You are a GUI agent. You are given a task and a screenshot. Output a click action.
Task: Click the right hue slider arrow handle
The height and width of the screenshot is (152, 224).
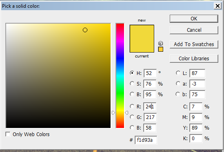126,113
